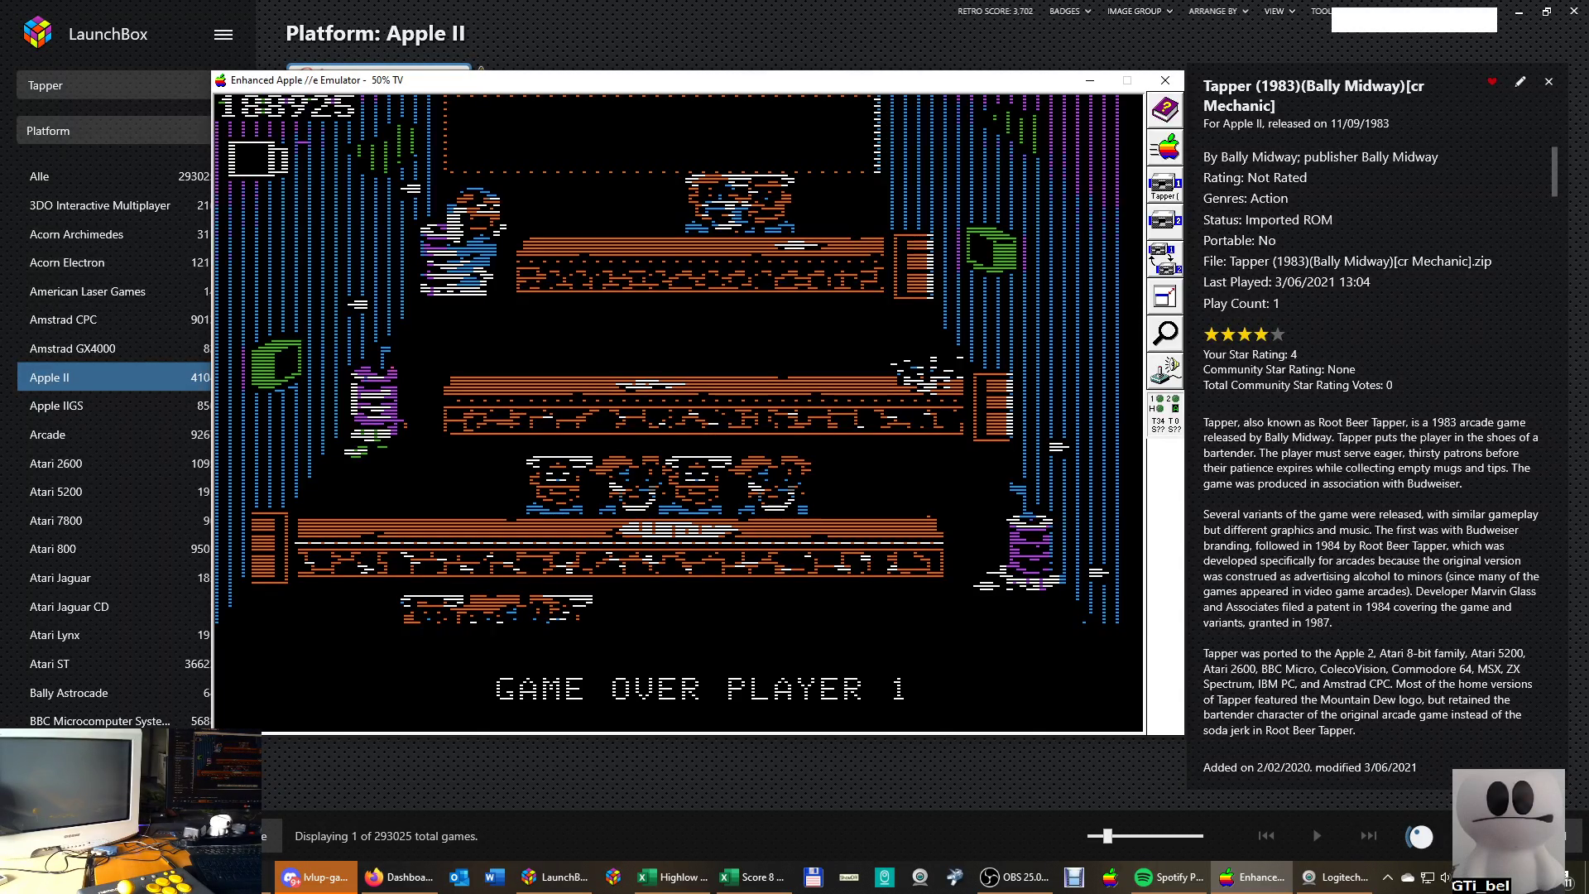Screen dimensions: 1589x894
Task: Expand the Badges dropdown
Action: click(x=1069, y=12)
